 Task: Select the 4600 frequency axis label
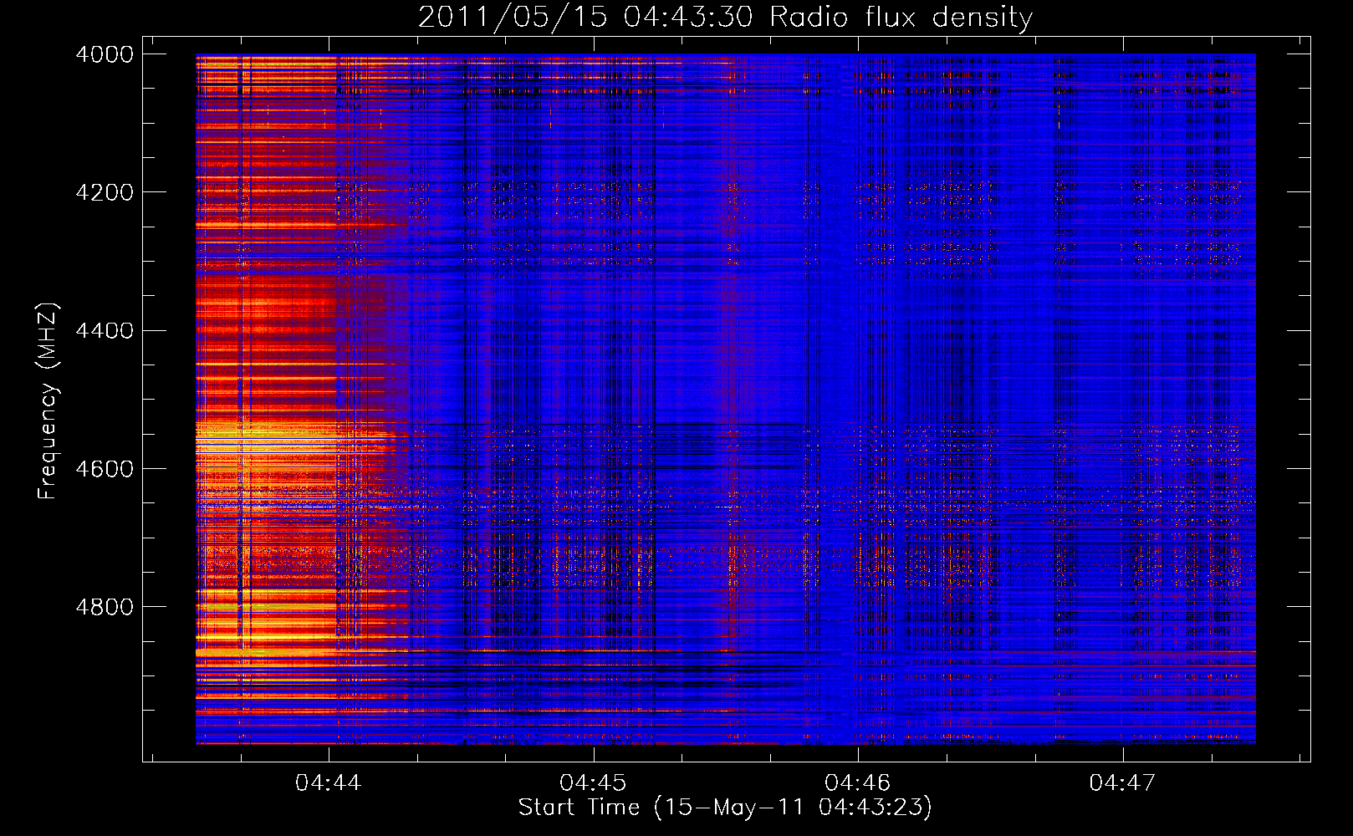coord(105,468)
